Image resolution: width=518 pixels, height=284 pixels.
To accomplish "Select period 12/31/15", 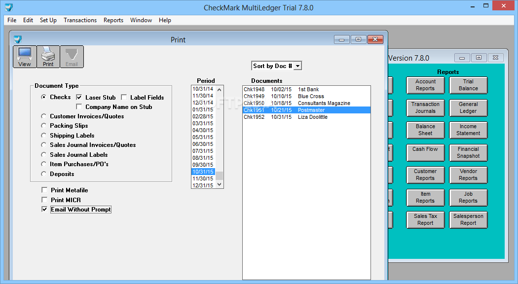I will (x=203, y=185).
